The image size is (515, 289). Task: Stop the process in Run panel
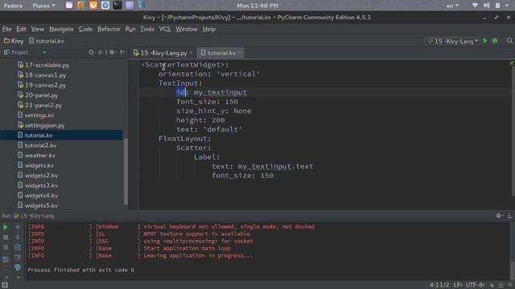click(x=6, y=238)
